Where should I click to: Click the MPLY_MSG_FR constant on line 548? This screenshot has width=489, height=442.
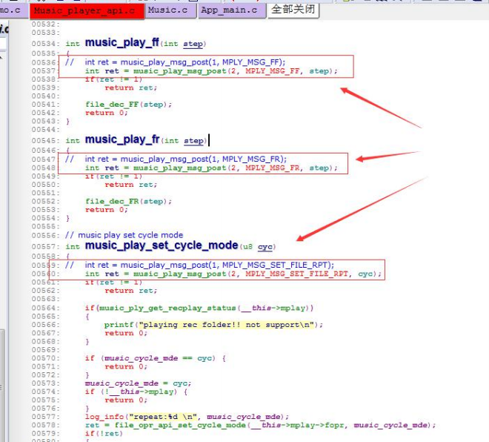(272, 168)
